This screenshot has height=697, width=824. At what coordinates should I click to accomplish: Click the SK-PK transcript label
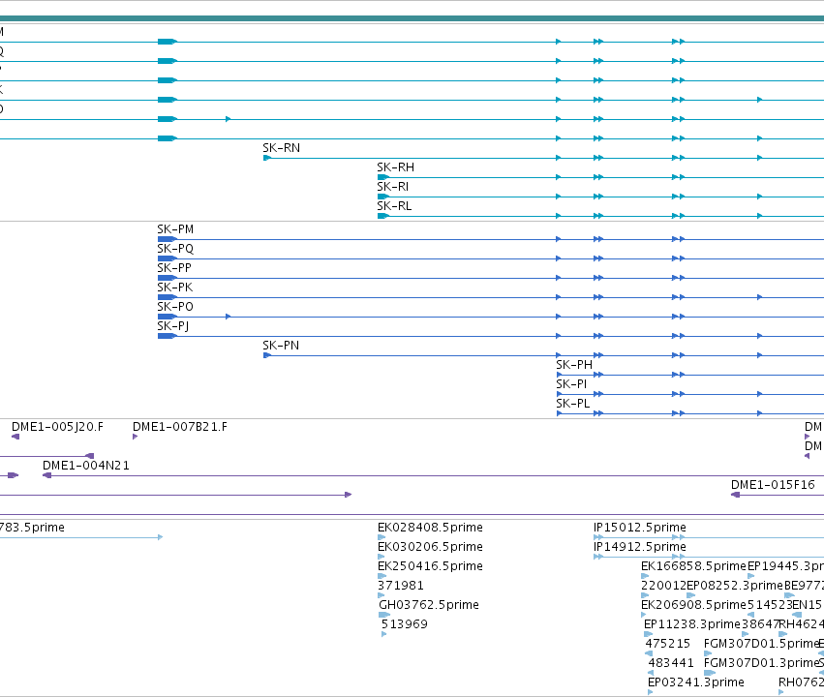coord(175,288)
